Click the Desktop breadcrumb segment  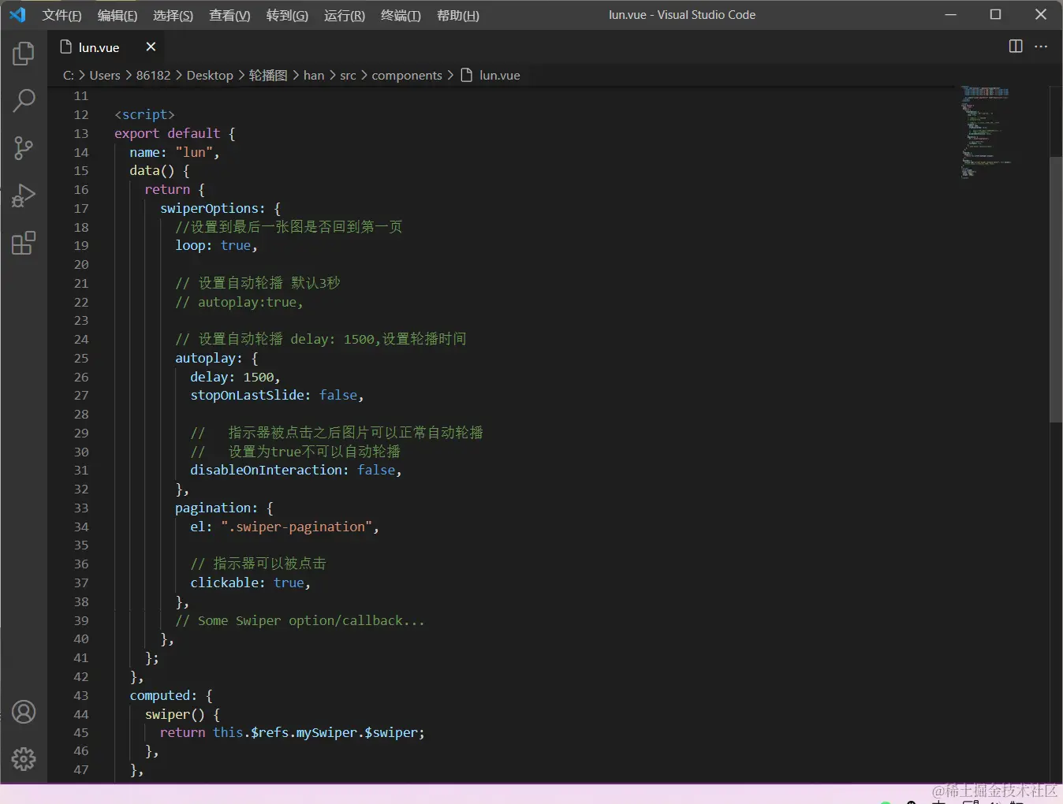(210, 76)
